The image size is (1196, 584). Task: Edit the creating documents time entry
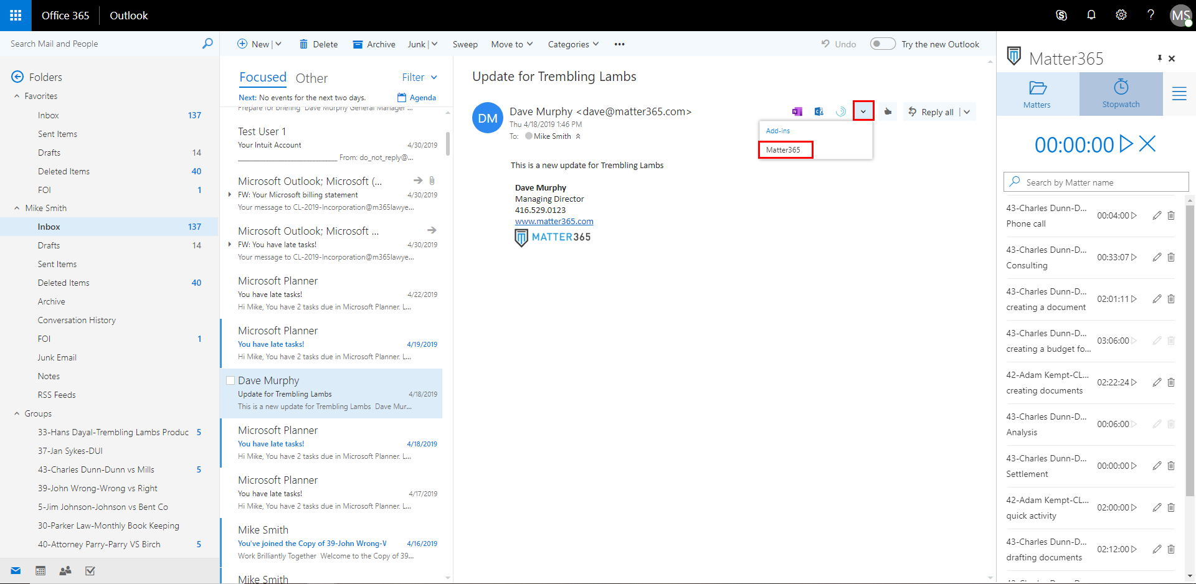click(x=1157, y=382)
